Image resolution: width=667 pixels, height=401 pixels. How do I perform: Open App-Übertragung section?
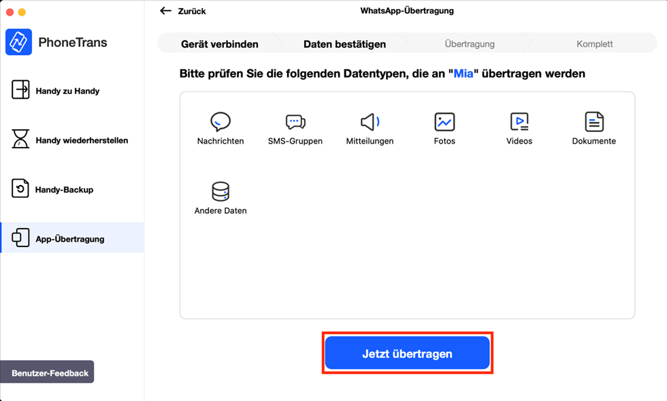(72, 238)
